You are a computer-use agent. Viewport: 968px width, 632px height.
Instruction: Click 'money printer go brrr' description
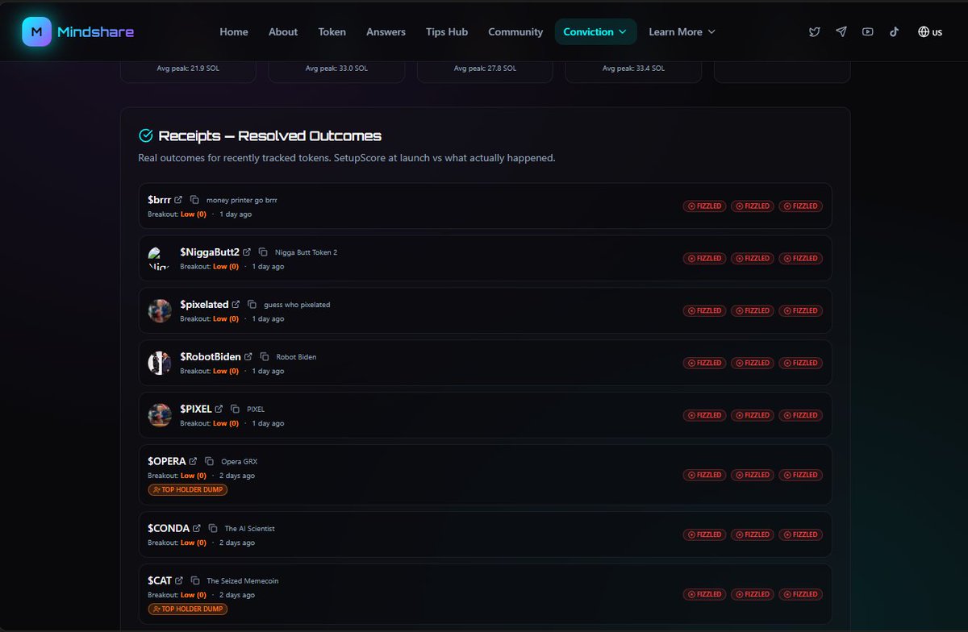point(242,200)
